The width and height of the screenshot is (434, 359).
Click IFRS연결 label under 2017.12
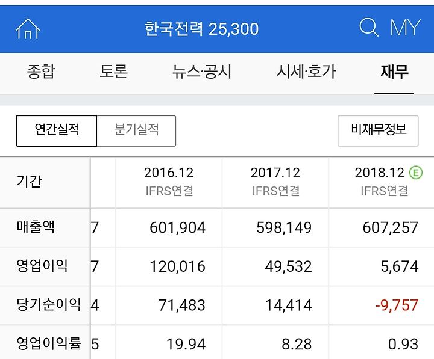tap(275, 191)
